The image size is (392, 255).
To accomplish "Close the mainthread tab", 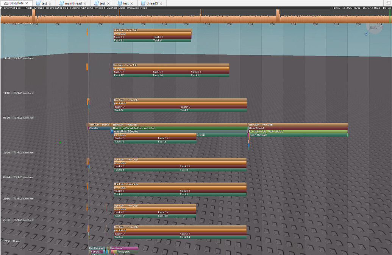I will click(x=85, y=3).
